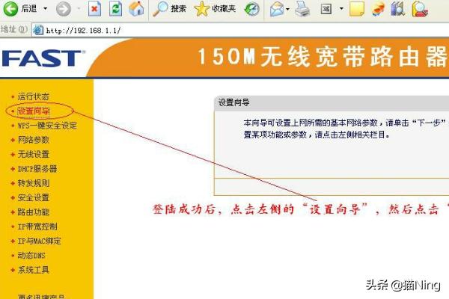Screen dimensions: 449x299
Task: Open WPS一键安全设定 menu item
Action: (47, 126)
